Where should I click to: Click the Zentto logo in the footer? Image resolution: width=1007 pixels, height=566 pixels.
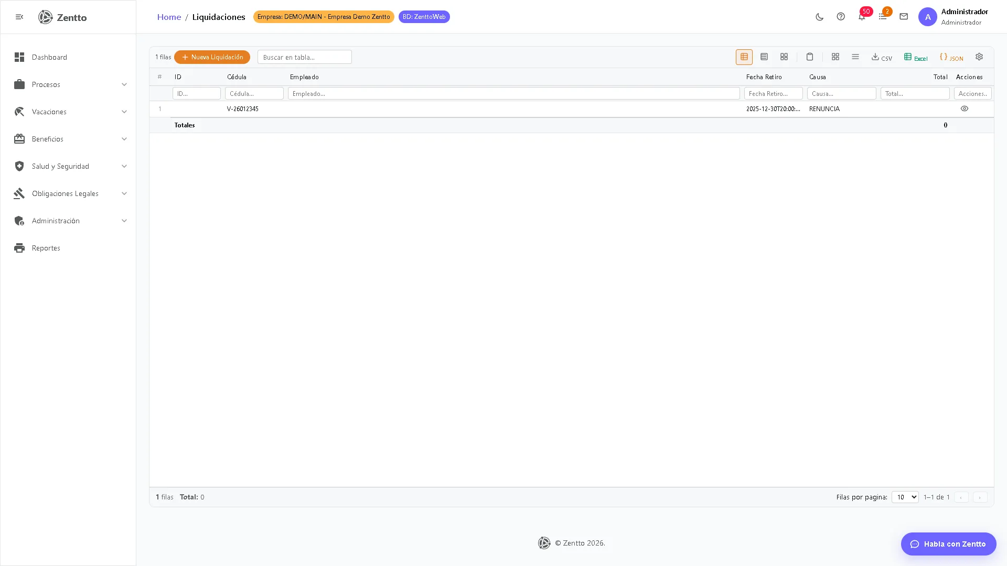544,543
